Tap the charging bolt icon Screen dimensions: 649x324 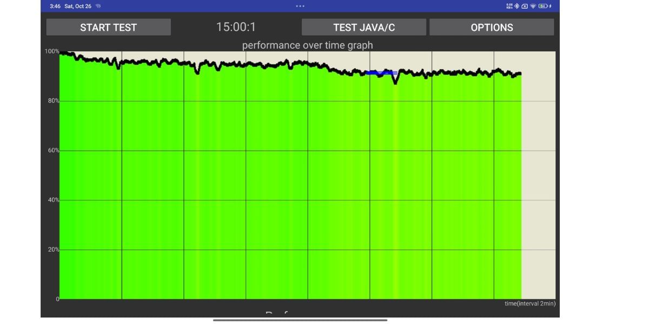(x=551, y=6)
